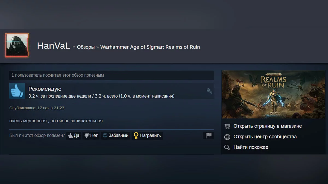This screenshot has width=328, height=184.
Task: Mark the review as Забавный
Action: (x=116, y=135)
